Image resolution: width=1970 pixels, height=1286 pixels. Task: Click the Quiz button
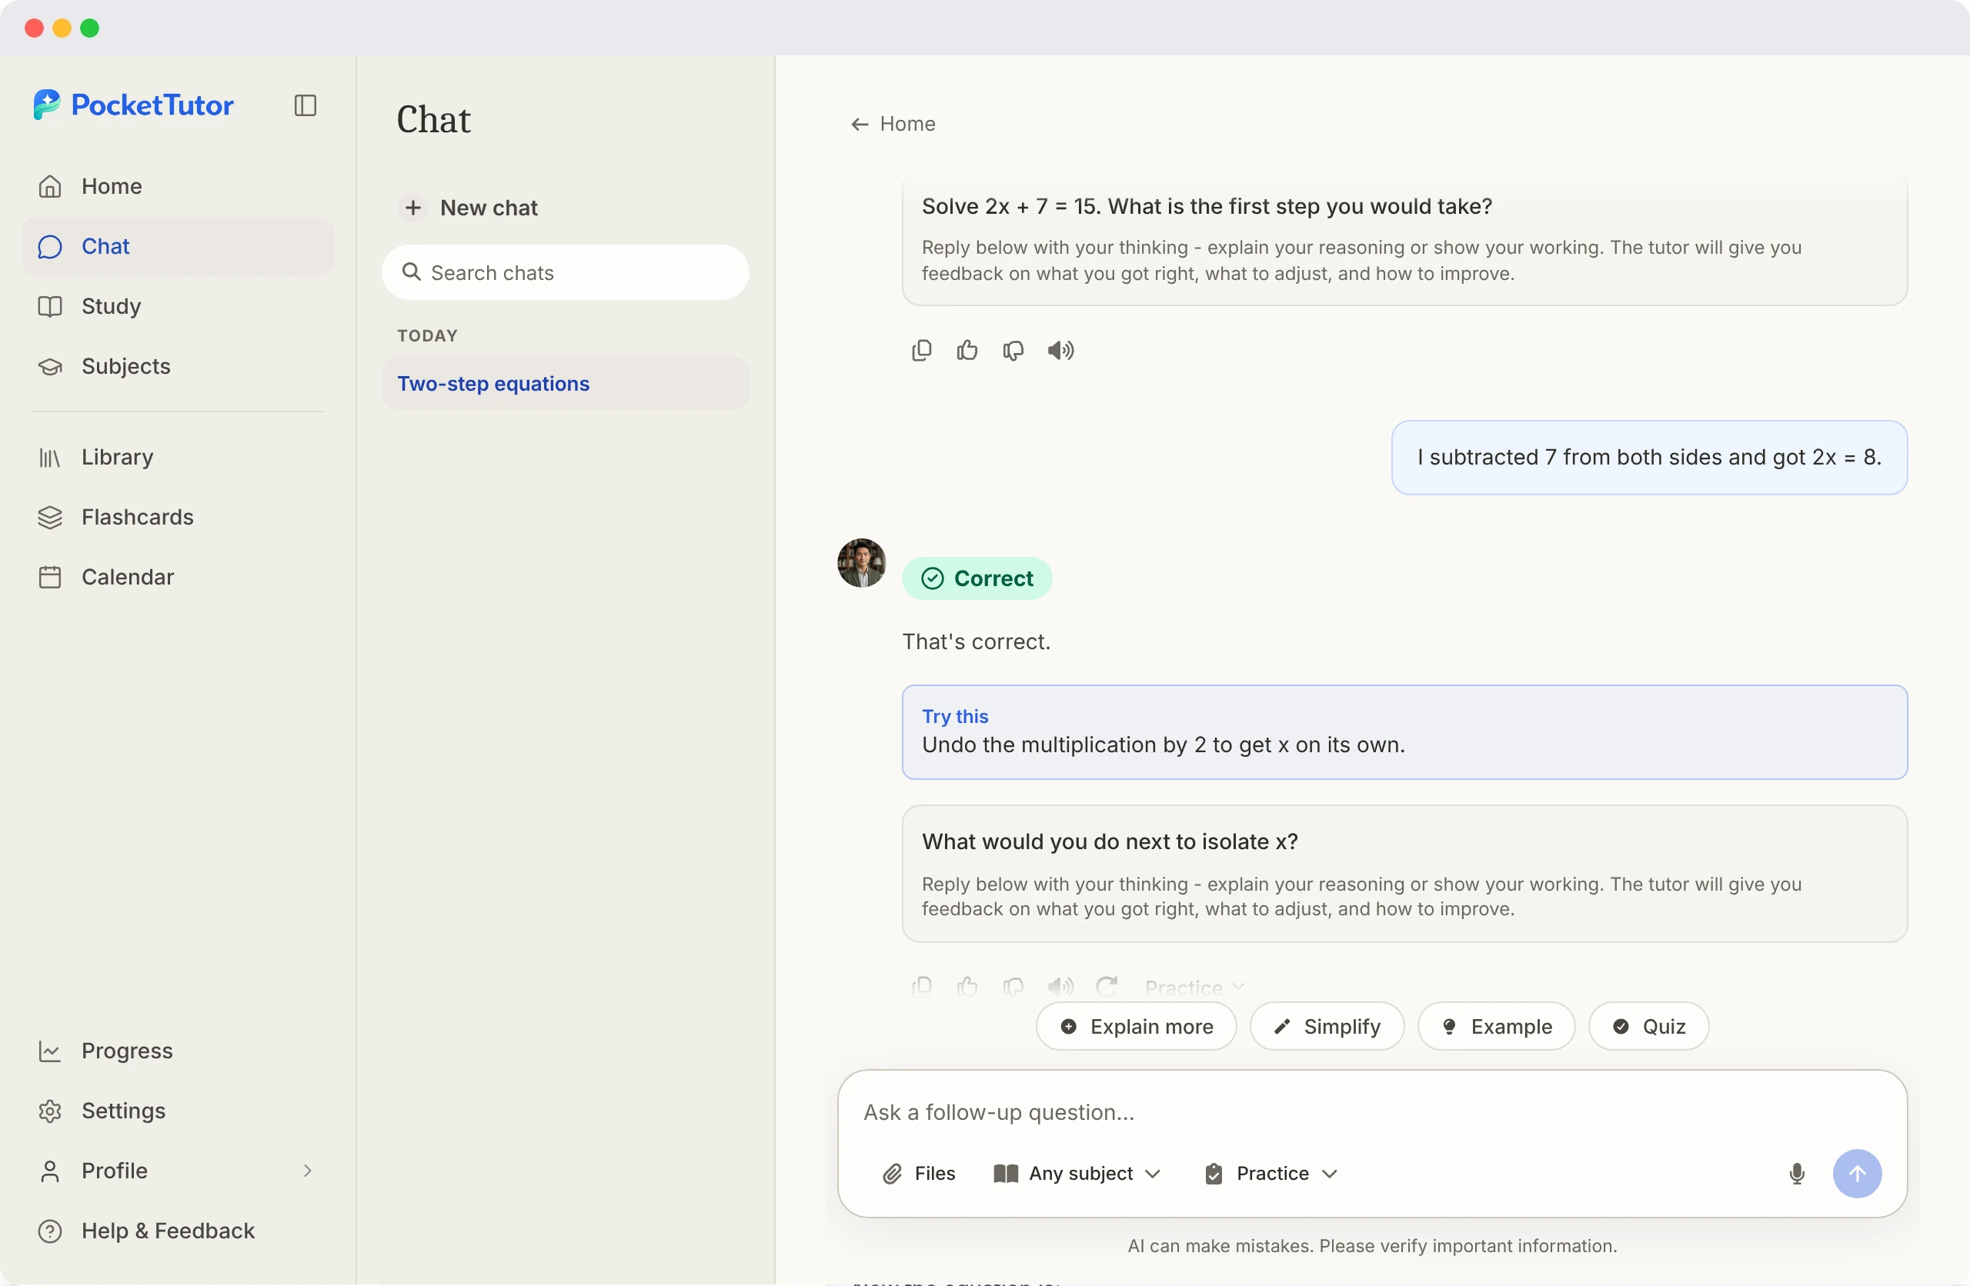coord(1648,1026)
